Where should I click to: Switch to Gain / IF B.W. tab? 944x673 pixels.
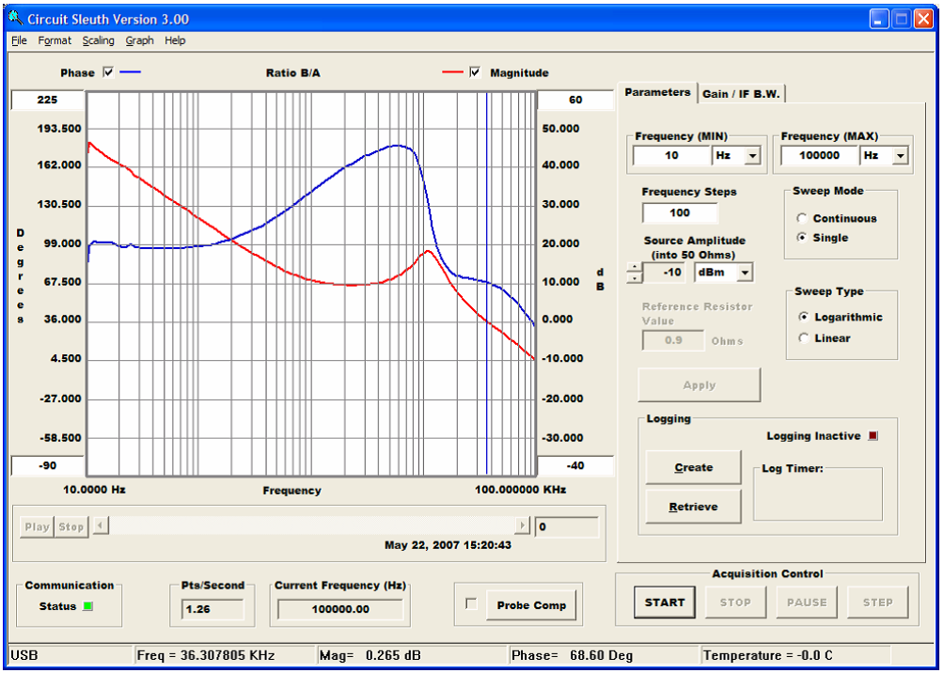(742, 93)
